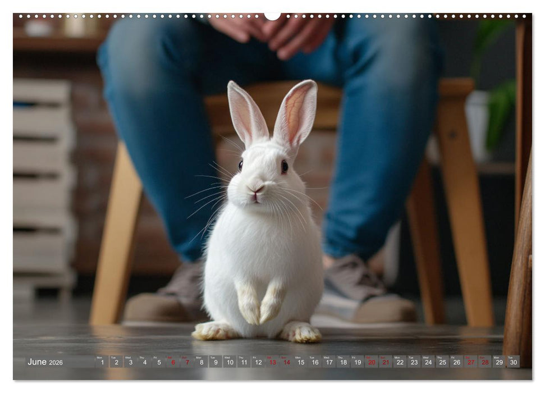545x393 pixels.
Task: Click the June 2026 month label
Action: coord(38,363)
